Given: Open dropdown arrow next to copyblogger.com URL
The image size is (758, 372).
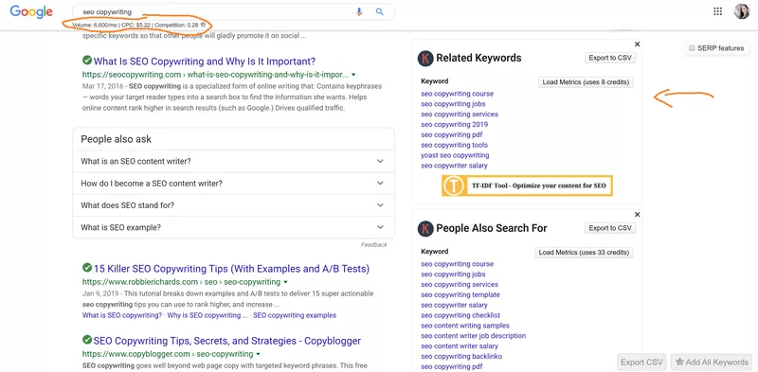Looking at the screenshot, I should [x=258, y=354].
